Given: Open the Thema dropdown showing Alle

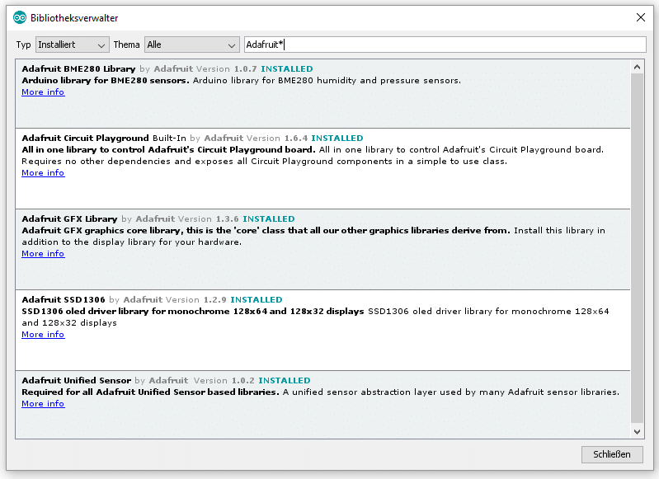Looking at the screenshot, I should point(191,45).
